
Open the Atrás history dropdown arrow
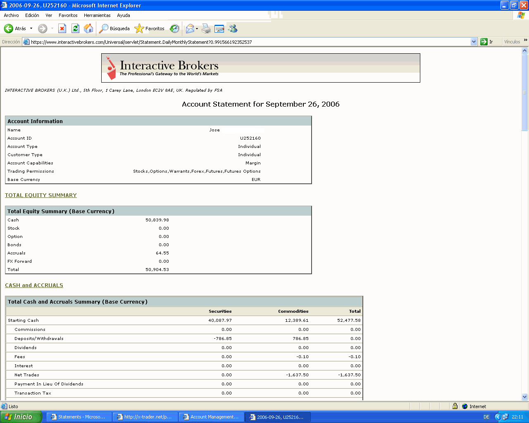pos(31,29)
